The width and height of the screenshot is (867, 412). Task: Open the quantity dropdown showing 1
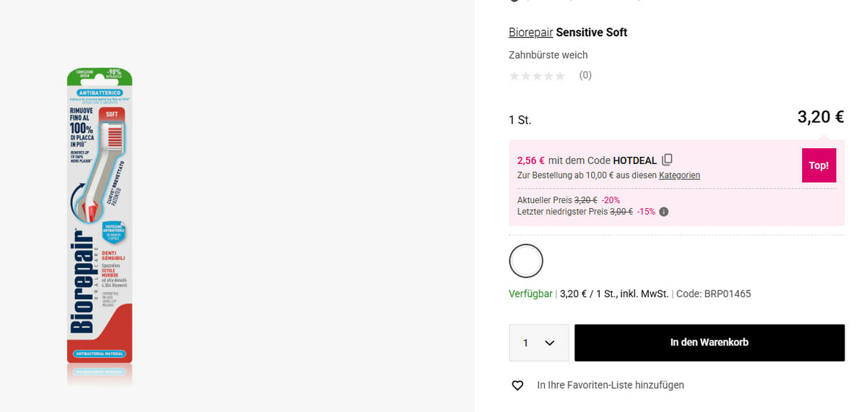tap(538, 343)
